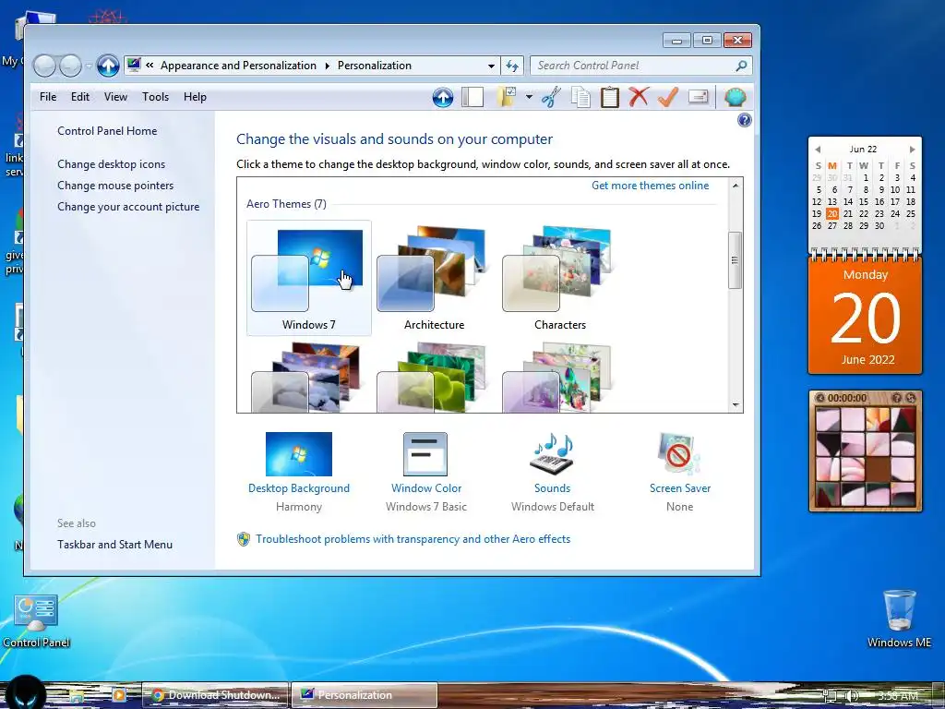Open Classic Shell settings shell icon
945x709 pixels.
coord(736,96)
